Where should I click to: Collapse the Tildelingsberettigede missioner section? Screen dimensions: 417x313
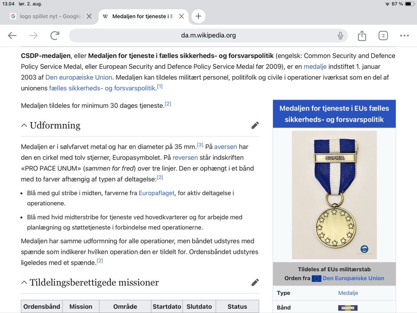(x=24, y=282)
